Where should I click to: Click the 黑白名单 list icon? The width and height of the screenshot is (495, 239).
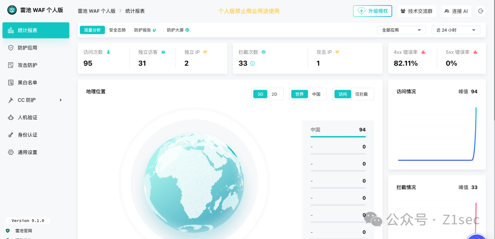[11, 82]
